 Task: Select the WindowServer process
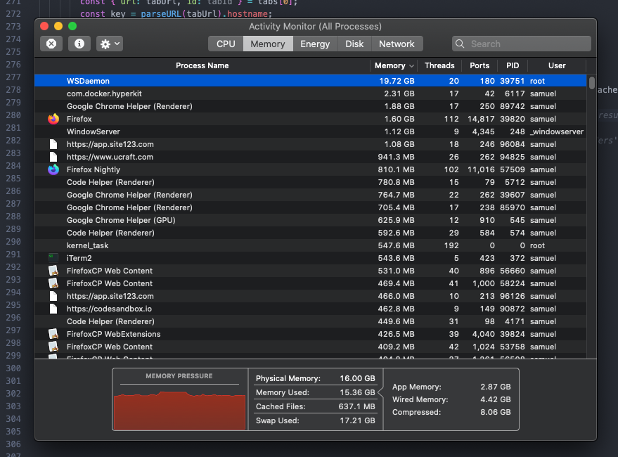coord(311,131)
